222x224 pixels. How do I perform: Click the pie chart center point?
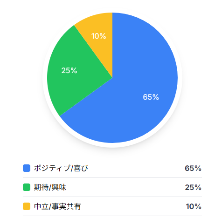pos(112,78)
